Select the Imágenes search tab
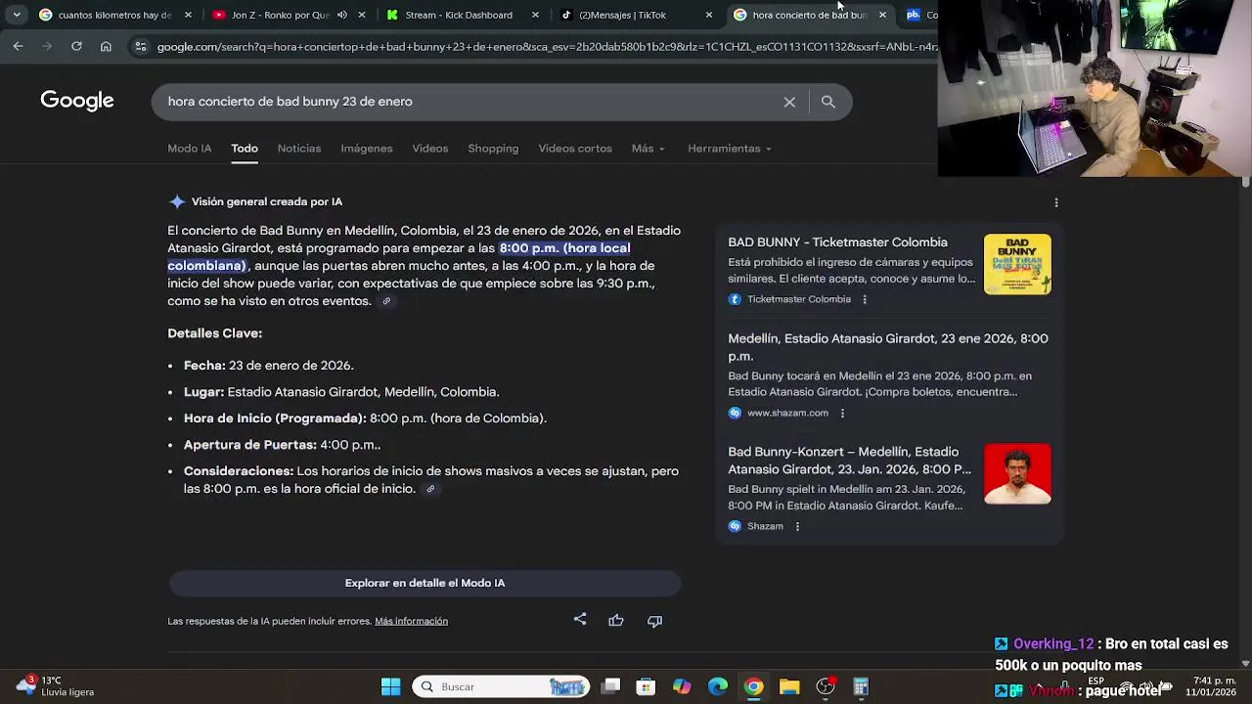Screen dimensions: 1252x704 click(366, 149)
